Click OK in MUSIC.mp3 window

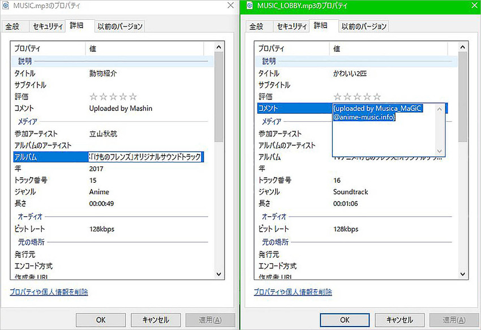pos(101,320)
